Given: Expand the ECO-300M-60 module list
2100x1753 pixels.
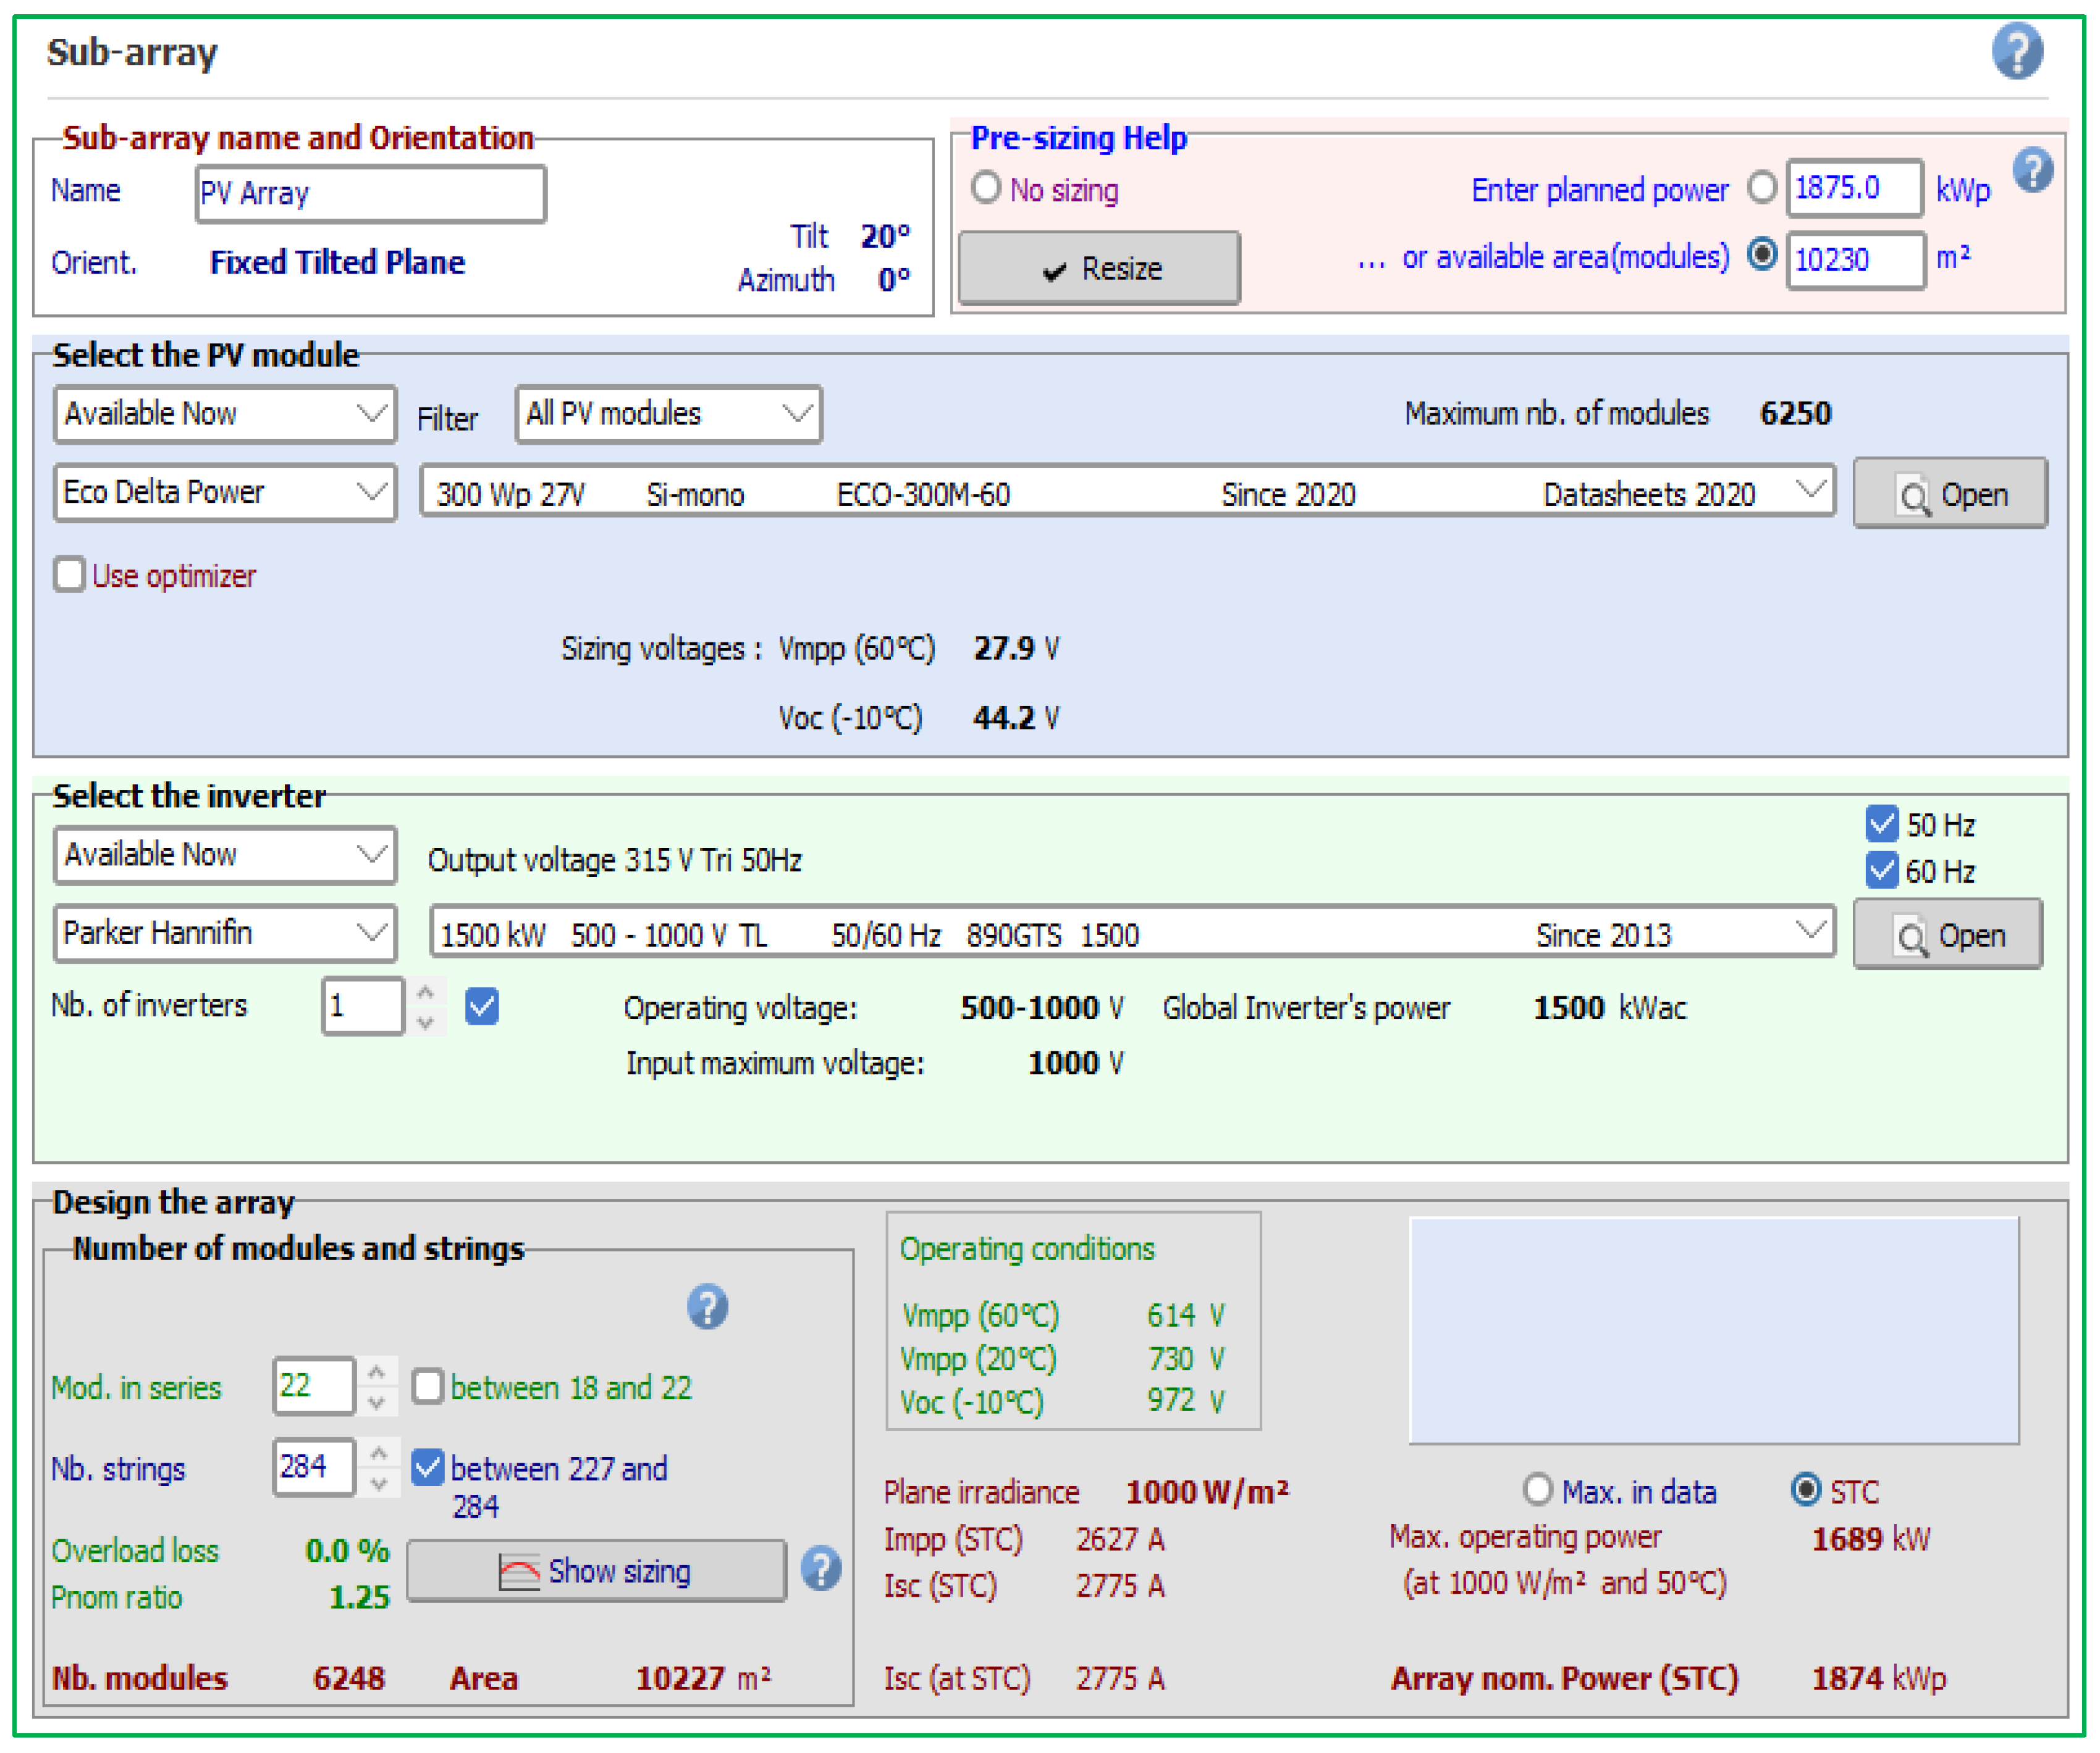Looking at the screenshot, I should pos(1810,491).
